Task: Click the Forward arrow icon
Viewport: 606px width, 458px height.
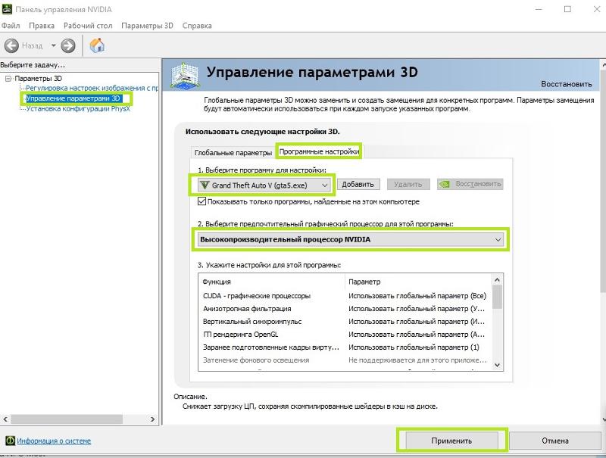Action: click(68, 45)
